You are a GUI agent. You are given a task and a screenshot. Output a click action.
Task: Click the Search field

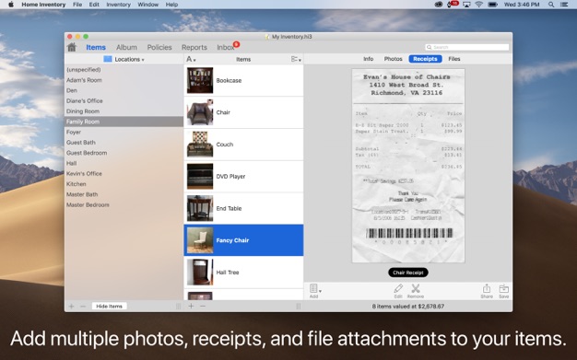[x=467, y=47]
